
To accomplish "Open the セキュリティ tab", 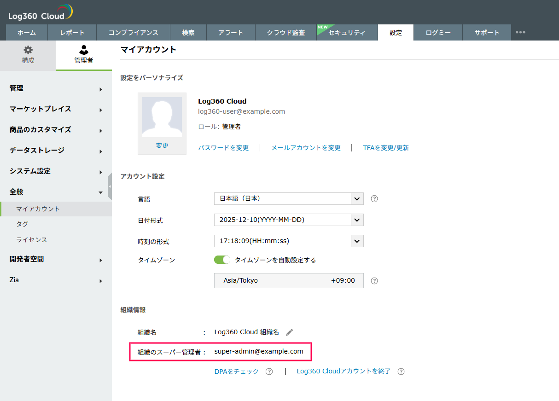I will pyautogui.click(x=347, y=33).
